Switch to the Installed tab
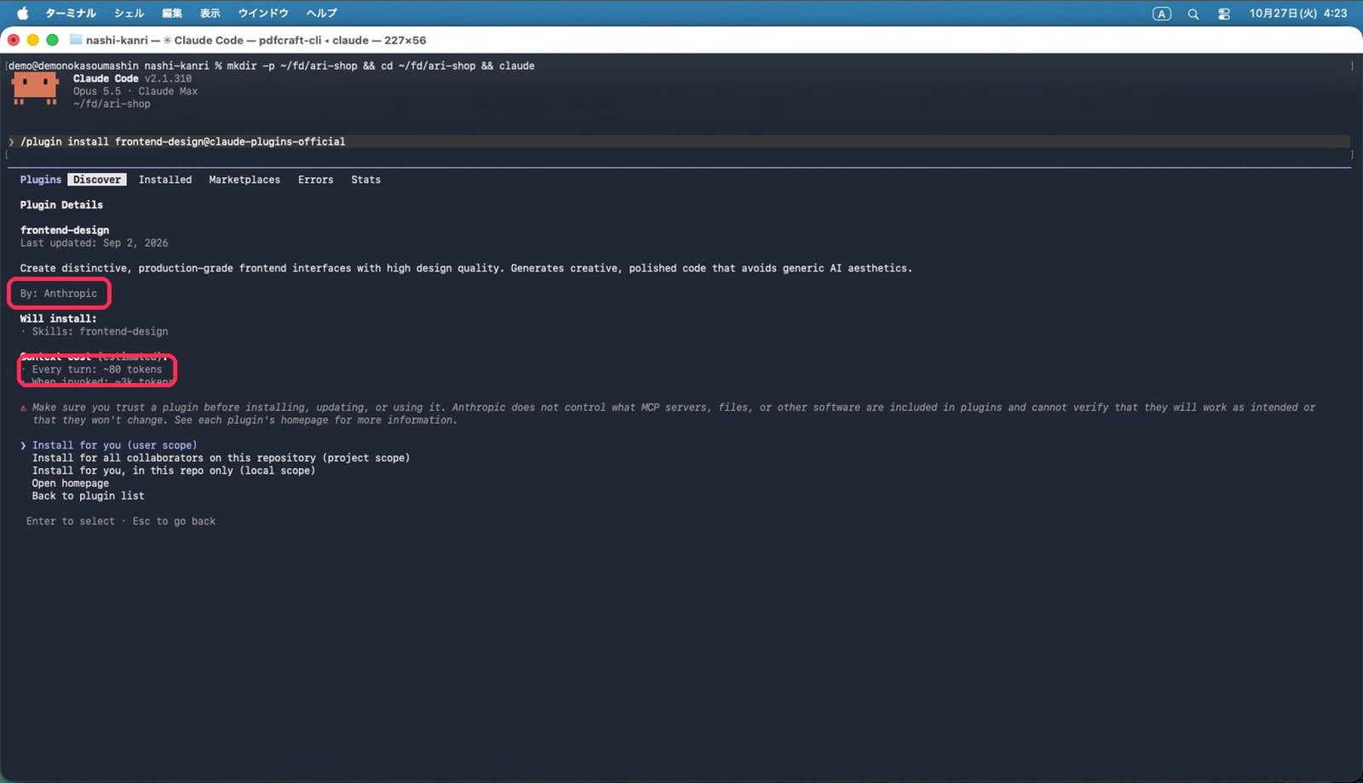Viewport: 1363px width, 783px height. tap(165, 180)
